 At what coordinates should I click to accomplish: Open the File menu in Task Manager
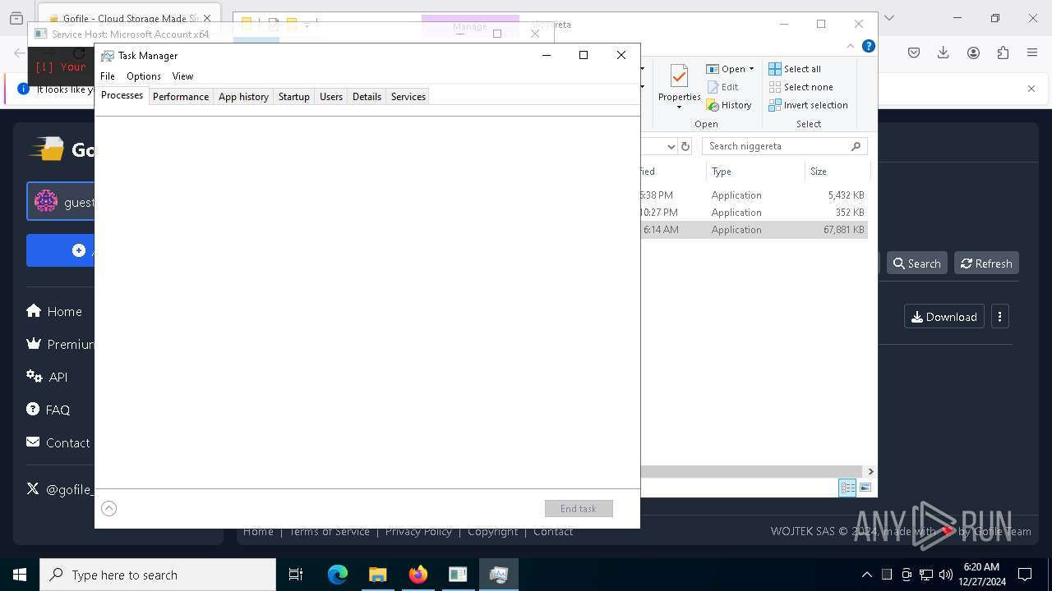pos(108,76)
